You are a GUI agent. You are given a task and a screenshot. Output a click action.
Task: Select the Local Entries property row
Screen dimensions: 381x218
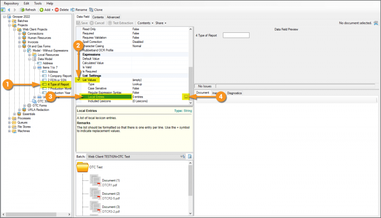(x=132, y=97)
